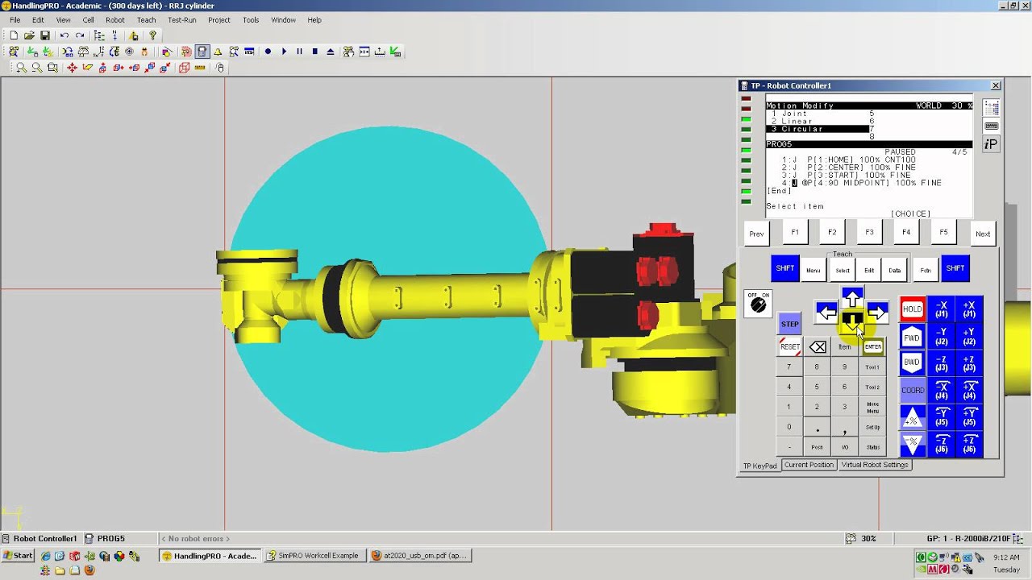Click the iP iPendant icon
Image resolution: width=1032 pixels, height=580 pixels.
[991, 144]
